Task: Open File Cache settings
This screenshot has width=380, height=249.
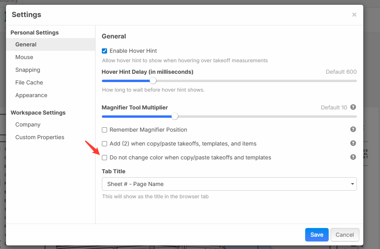Action: pos(29,82)
